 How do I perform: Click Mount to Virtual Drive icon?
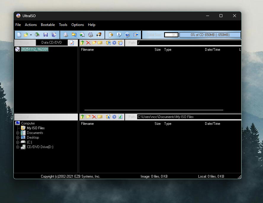coord(91,35)
